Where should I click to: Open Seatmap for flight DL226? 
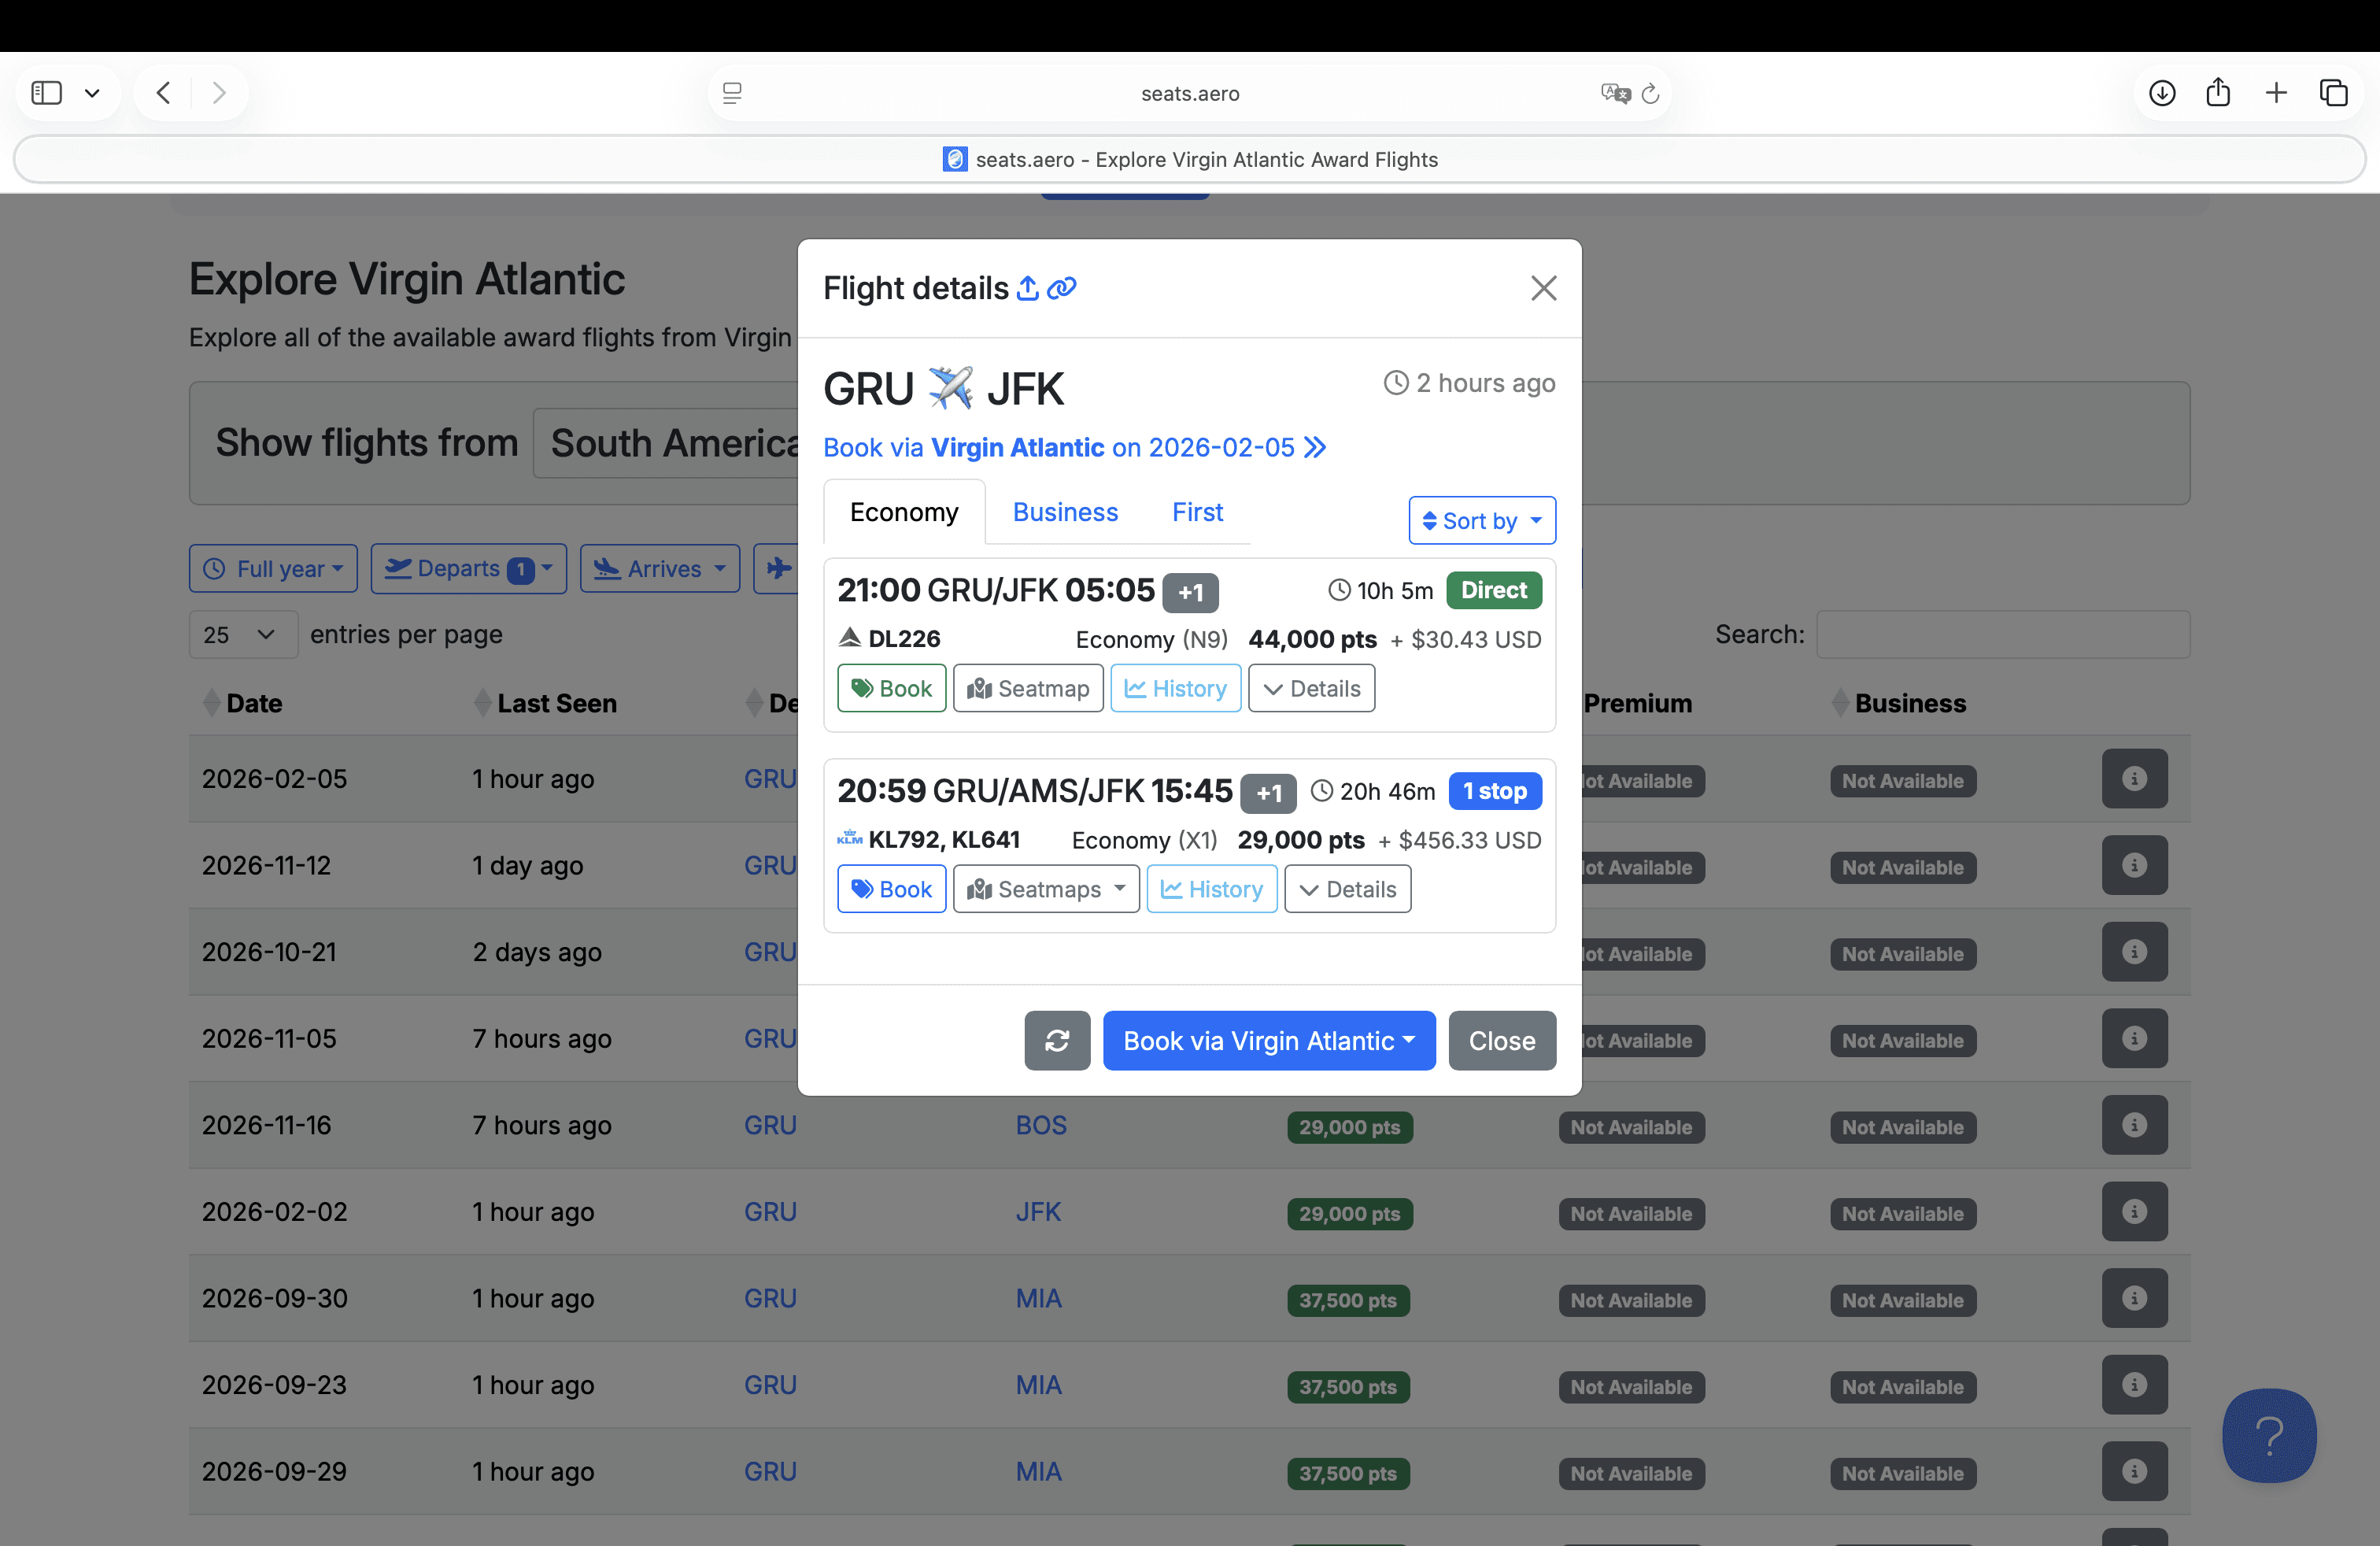coord(1028,688)
